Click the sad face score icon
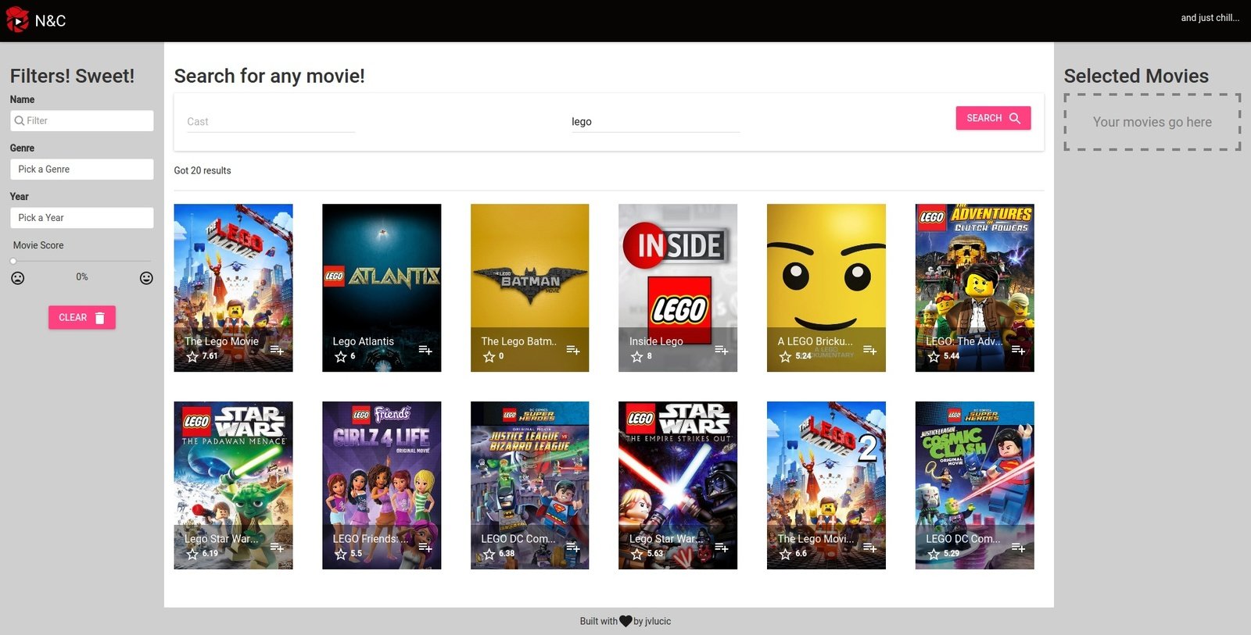The image size is (1251, 635). point(17,278)
